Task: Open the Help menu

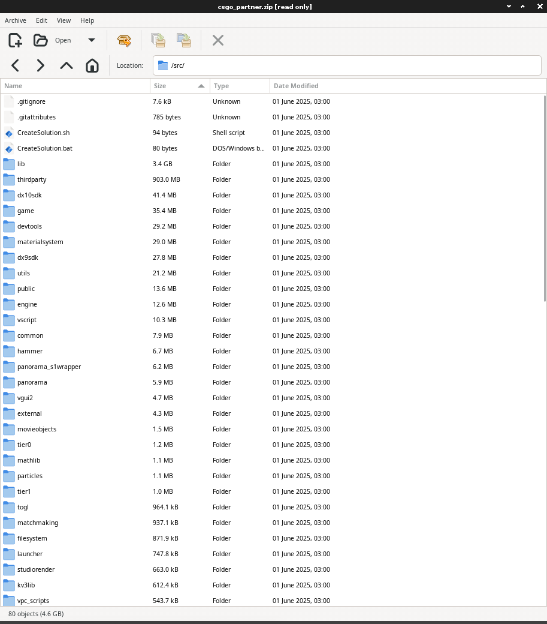Action: 87,20
